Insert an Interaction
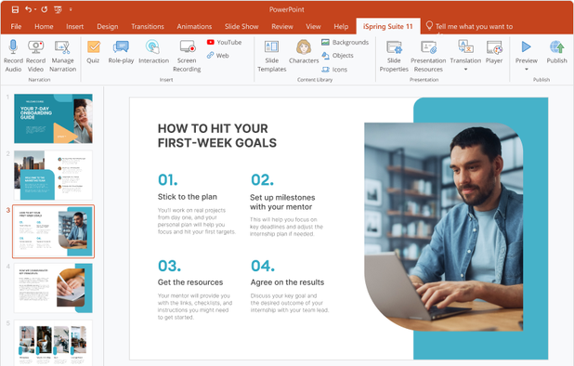Image resolution: width=574 pixels, height=366 pixels. (153, 52)
